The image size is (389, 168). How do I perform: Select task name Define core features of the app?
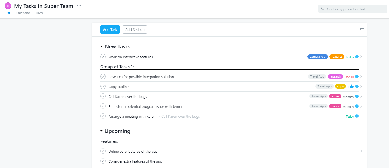[x=133, y=152]
